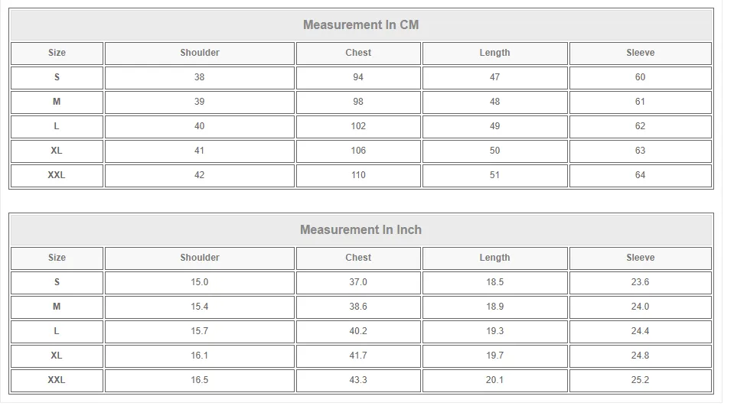Screen dimensions: 734x406
Task: Click the Length header in Inch table
Action: coord(494,258)
